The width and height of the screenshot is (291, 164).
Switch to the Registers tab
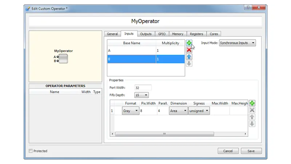pos(196,34)
